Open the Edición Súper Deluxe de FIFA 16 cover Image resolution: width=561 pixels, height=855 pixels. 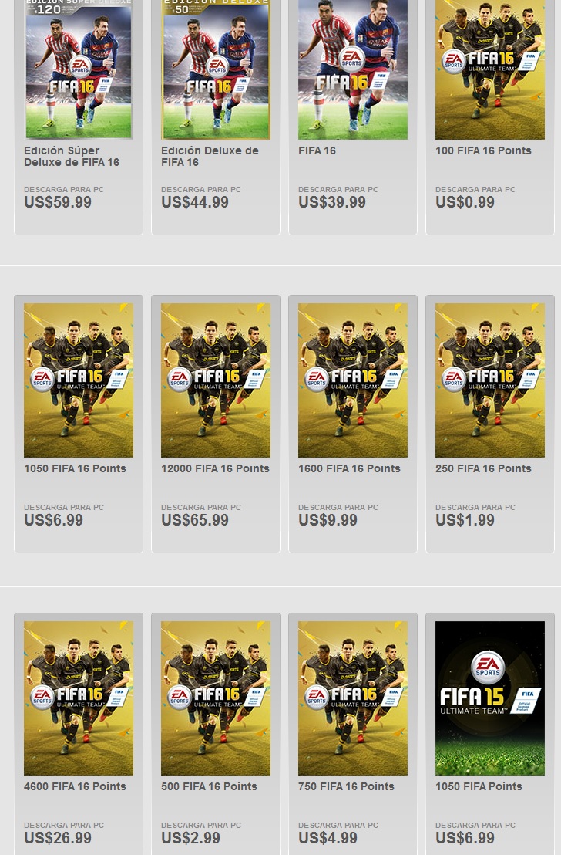(x=79, y=69)
